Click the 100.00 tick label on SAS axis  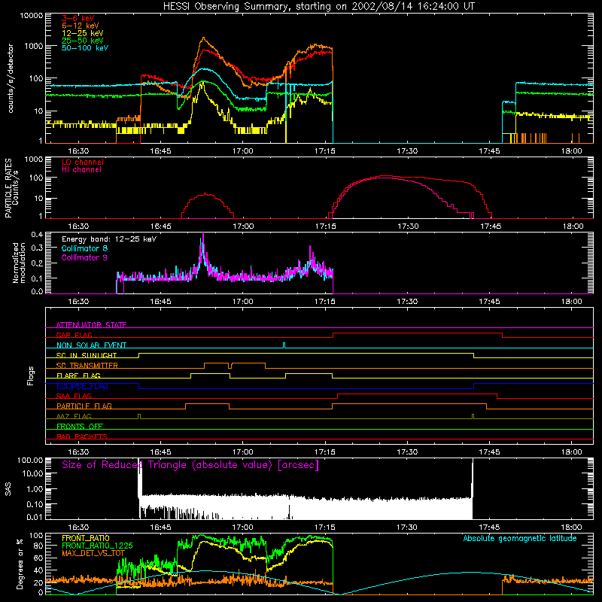(30, 460)
